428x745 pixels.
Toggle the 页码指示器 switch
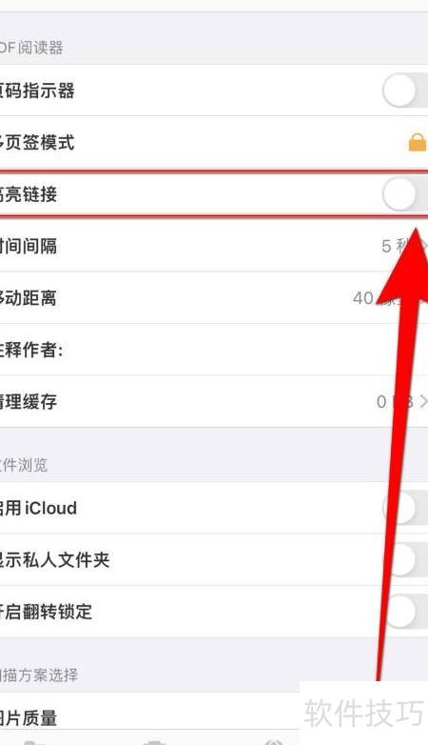pyautogui.click(x=405, y=91)
